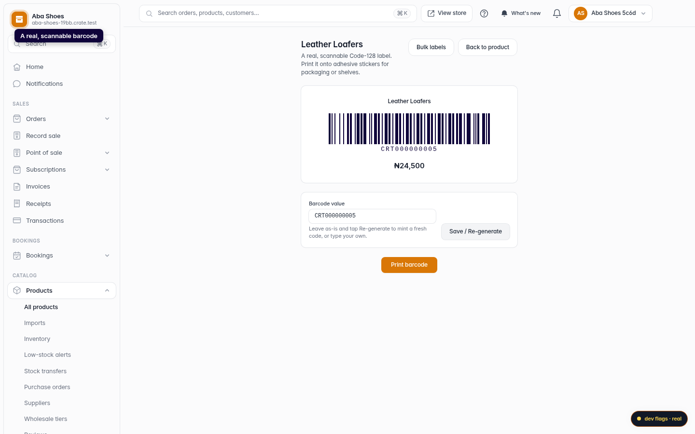Click the bell icon beside What's new
The width and height of the screenshot is (695, 434).
click(x=504, y=14)
